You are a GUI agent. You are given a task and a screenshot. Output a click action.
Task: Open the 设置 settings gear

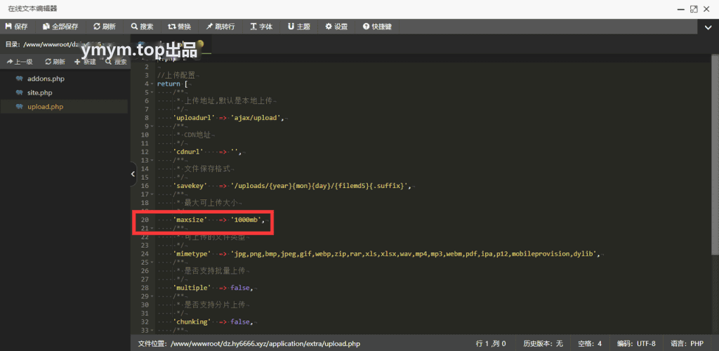tap(336, 27)
